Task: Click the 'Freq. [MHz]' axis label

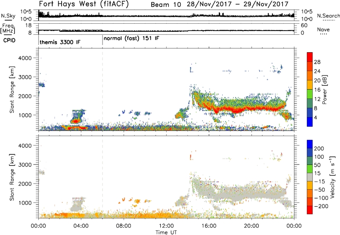Action: (8, 28)
